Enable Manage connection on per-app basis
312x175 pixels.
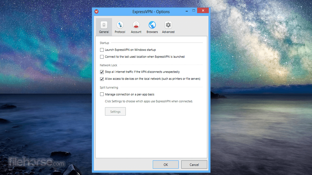(x=102, y=94)
